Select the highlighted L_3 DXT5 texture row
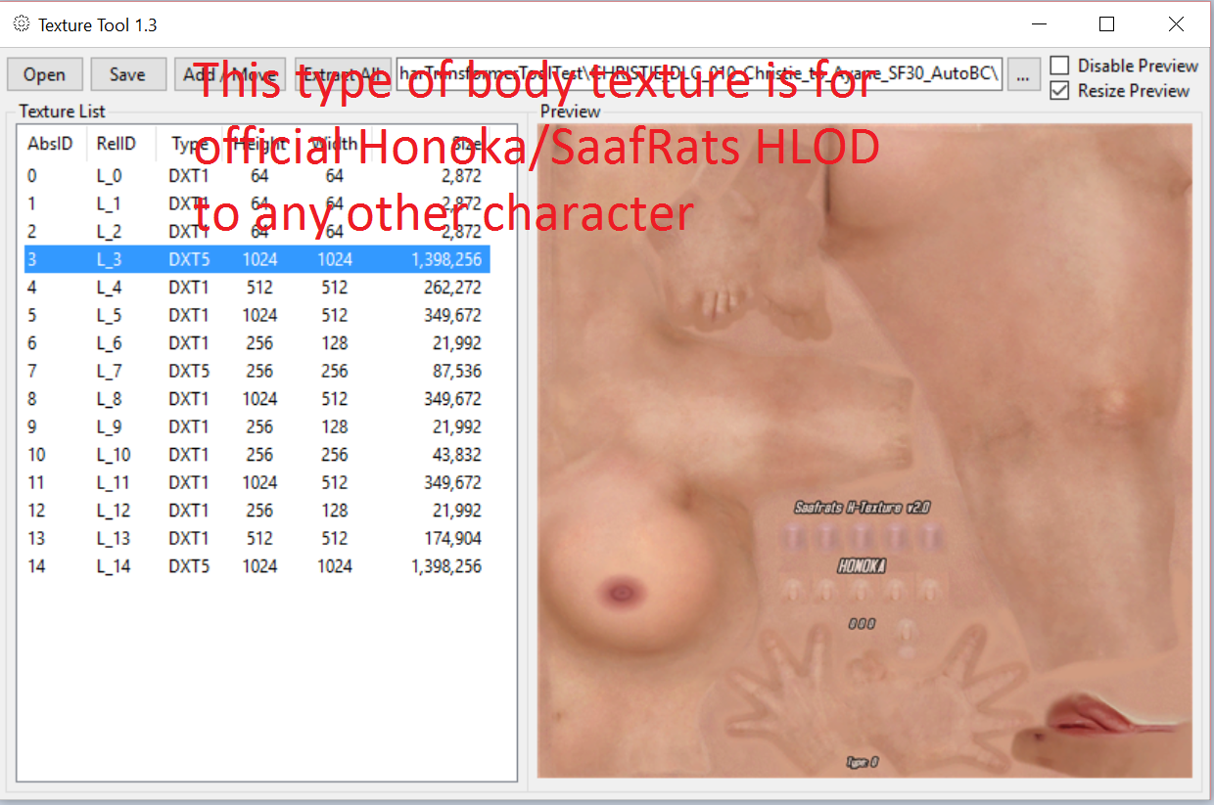The image size is (1214, 805). pos(255,259)
